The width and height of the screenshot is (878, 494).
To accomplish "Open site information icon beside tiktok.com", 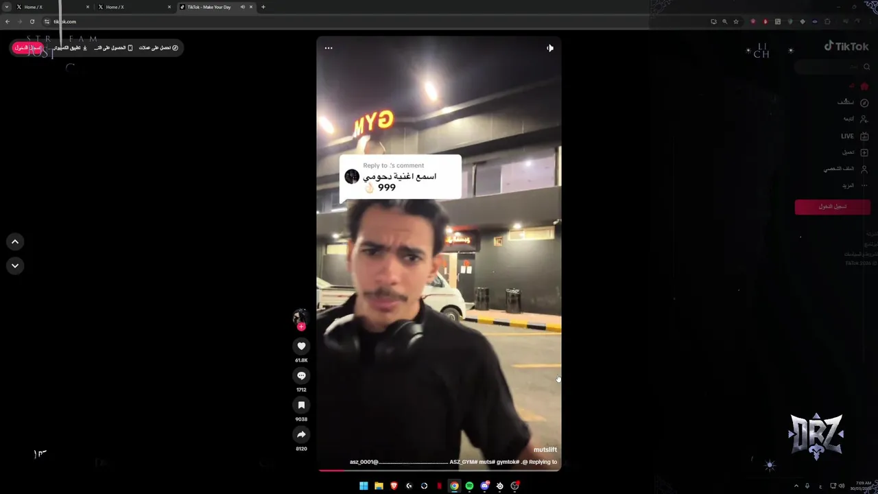I will pos(47,21).
